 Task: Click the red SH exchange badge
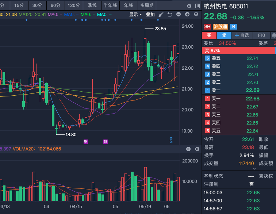(x=207, y=27)
